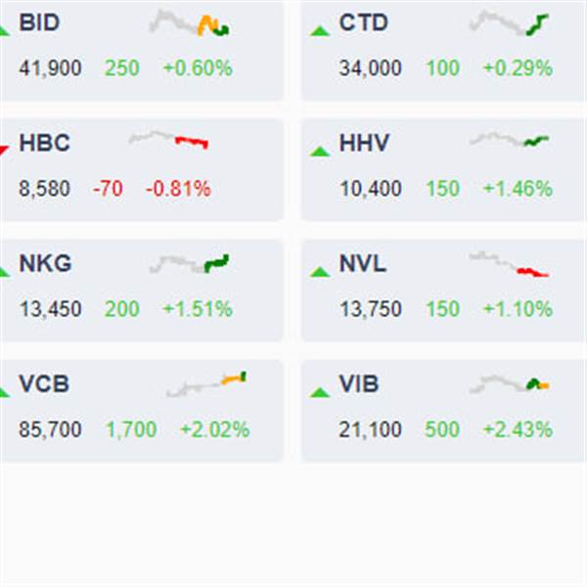The width and height of the screenshot is (587, 587).
Task: Select the HBC price 8,580
Action: click(45, 188)
